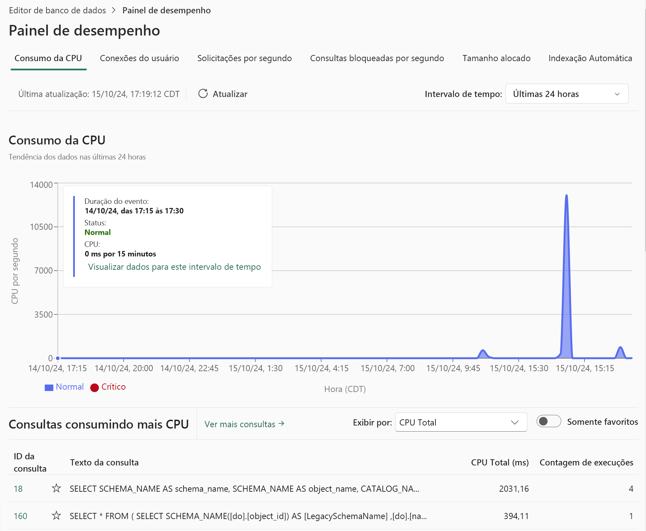The height and width of the screenshot is (531, 646).
Task: Open the Últimas 24 horas time range dropdown
Action: (567, 94)
